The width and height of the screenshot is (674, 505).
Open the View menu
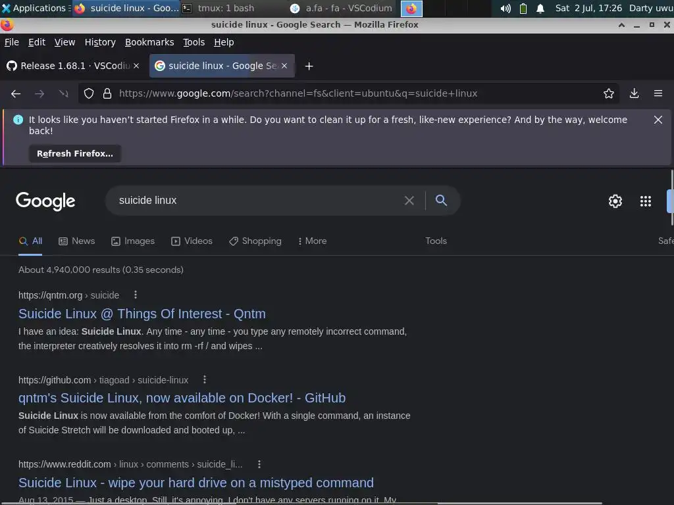(x=65, y=42)
